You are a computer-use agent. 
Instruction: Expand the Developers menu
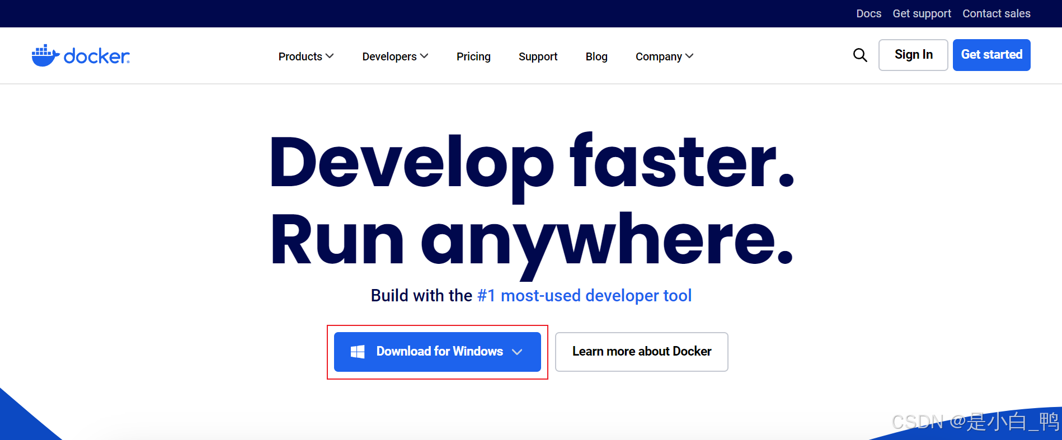pos(395,56)
